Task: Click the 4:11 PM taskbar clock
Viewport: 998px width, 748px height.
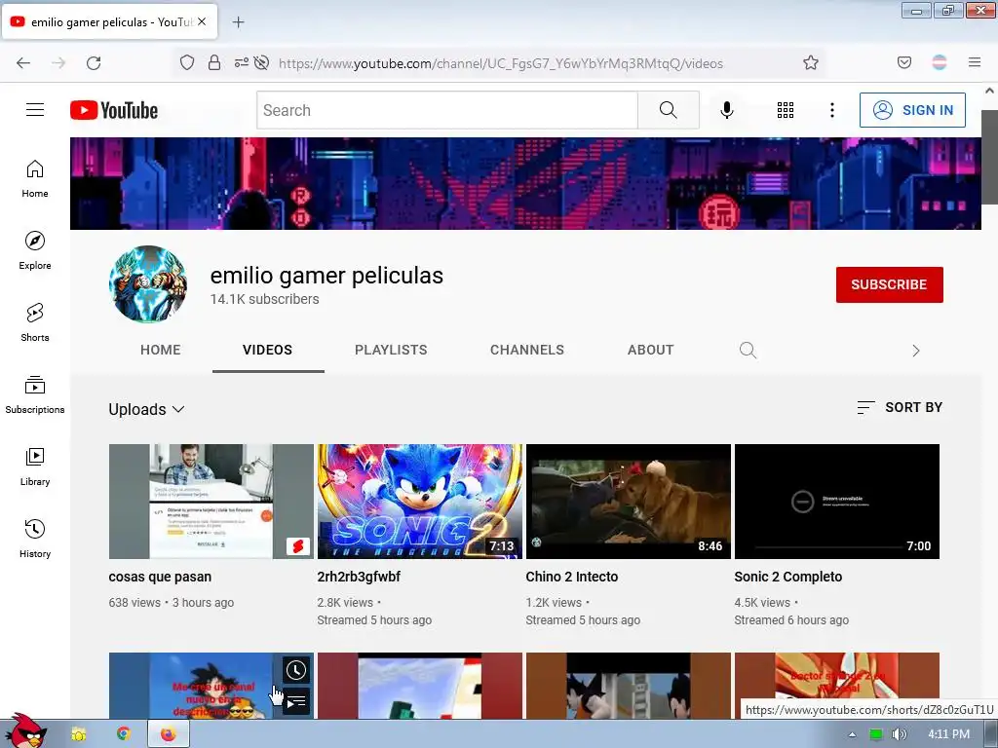Action: [x=948, y=734]
